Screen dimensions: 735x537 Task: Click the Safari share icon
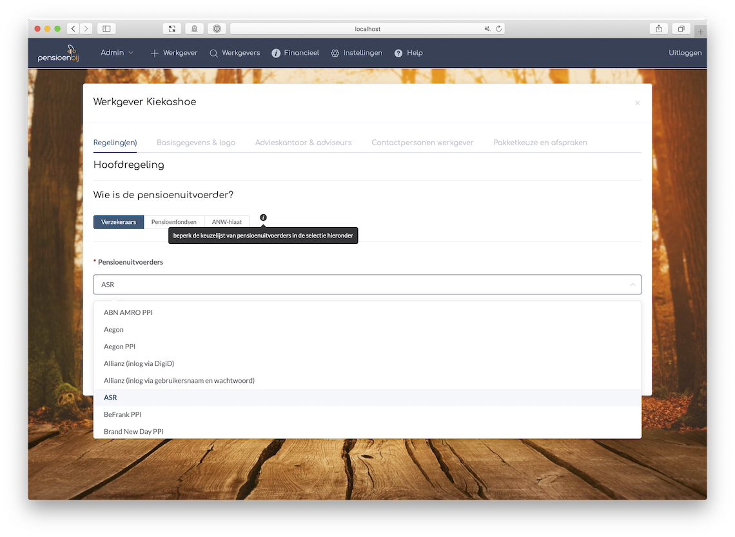[x=658, y=28]
